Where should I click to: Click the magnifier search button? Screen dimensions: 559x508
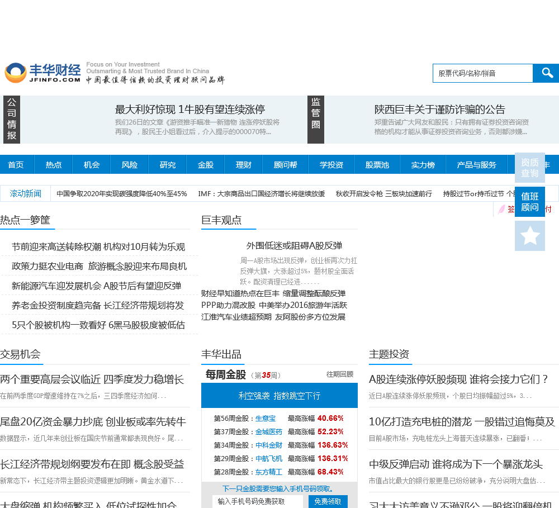click(x=546, y=73)
